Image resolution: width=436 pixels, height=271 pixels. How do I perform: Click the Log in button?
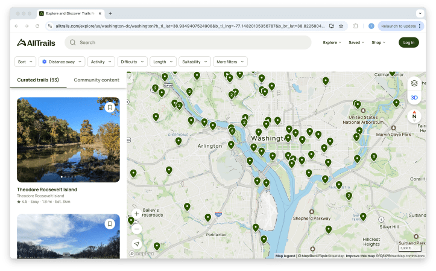[x=408, y=42]
